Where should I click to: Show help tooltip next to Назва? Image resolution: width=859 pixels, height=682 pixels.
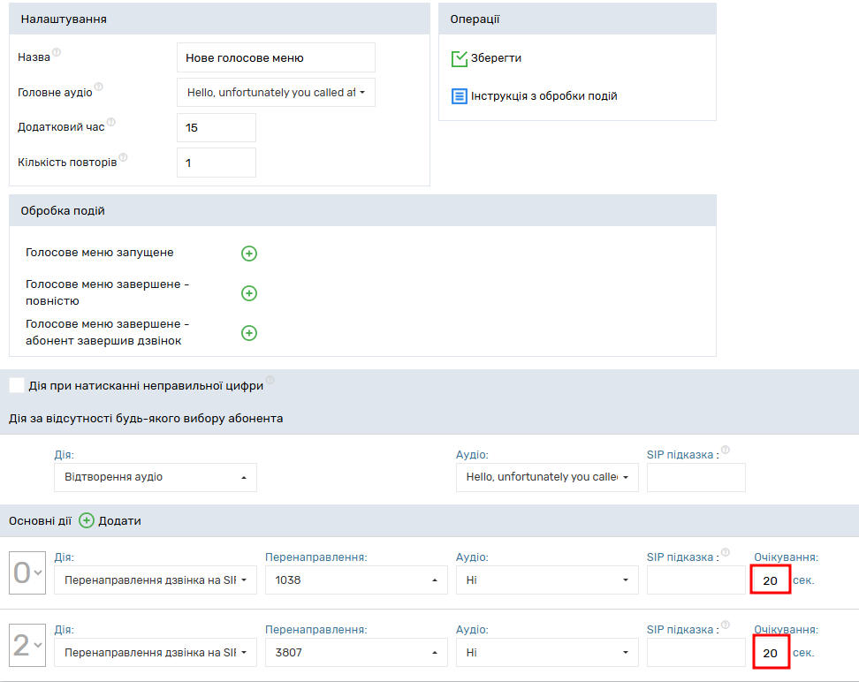pyautogui.click(x=57, y=53)
